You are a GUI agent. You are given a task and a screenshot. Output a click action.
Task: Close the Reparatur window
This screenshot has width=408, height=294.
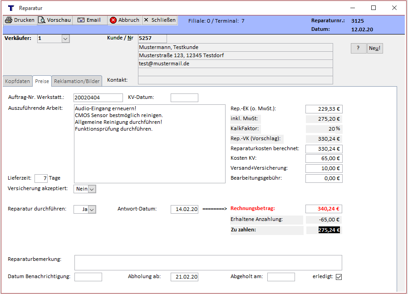(x=394, y=8)
